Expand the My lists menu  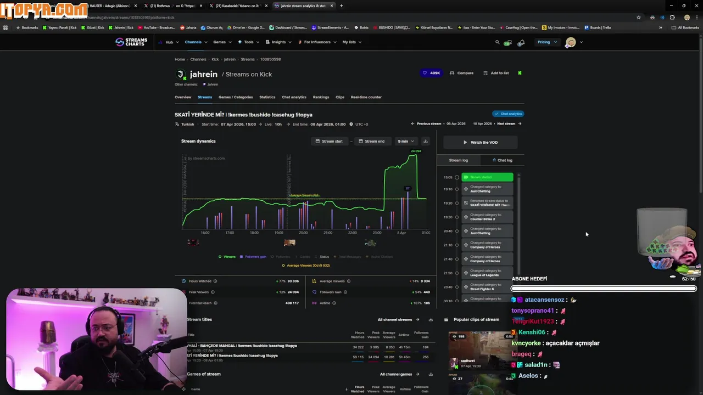tap(351, 42)
